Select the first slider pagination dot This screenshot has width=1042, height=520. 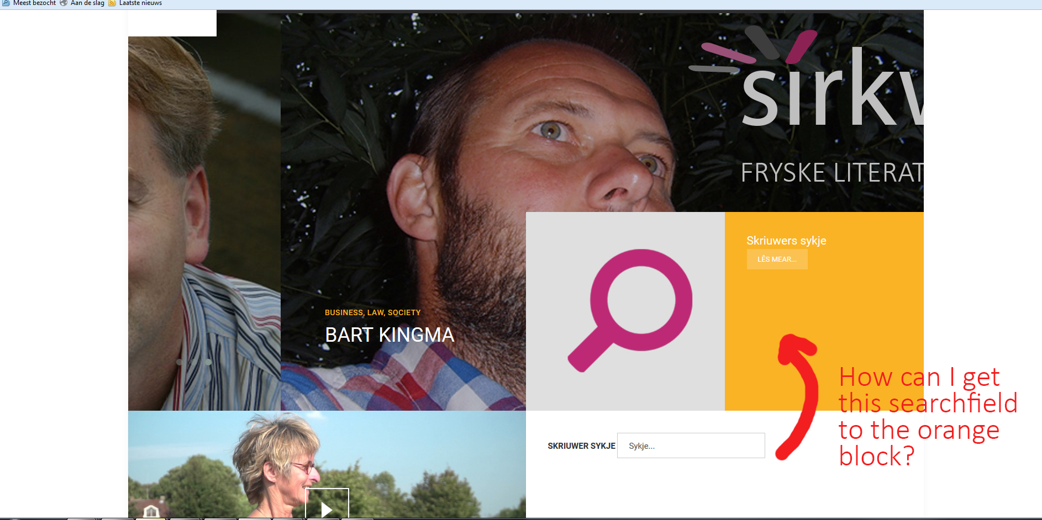tap(179, 362)
